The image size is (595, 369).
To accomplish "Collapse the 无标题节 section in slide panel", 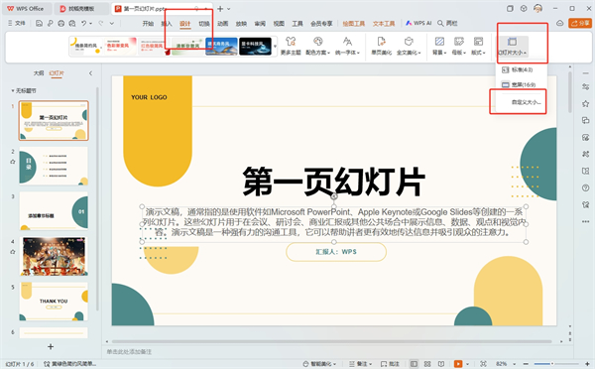I will pos(13,90).
